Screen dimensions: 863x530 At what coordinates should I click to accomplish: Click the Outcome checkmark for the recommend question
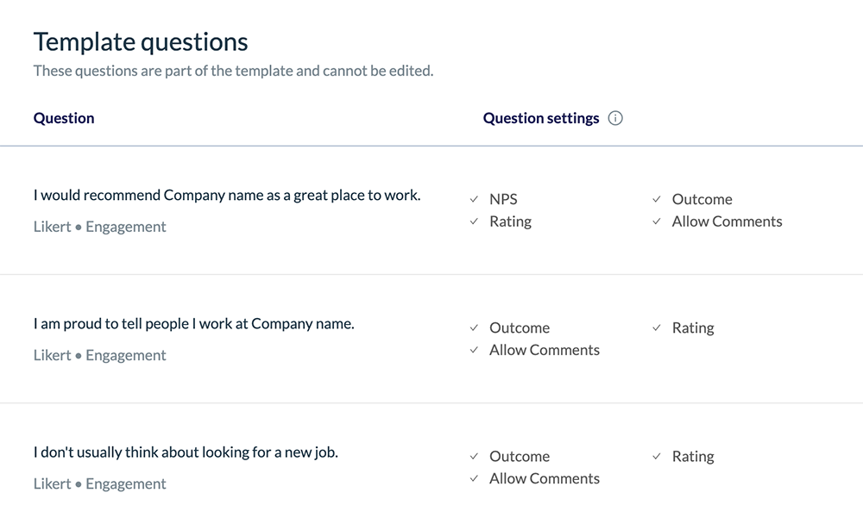(657, 199)
